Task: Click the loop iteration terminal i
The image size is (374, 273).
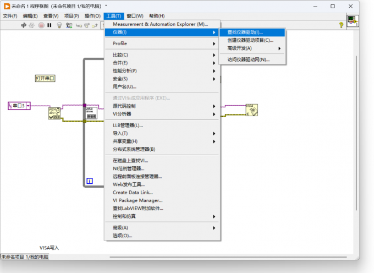Action: [90, 181]
